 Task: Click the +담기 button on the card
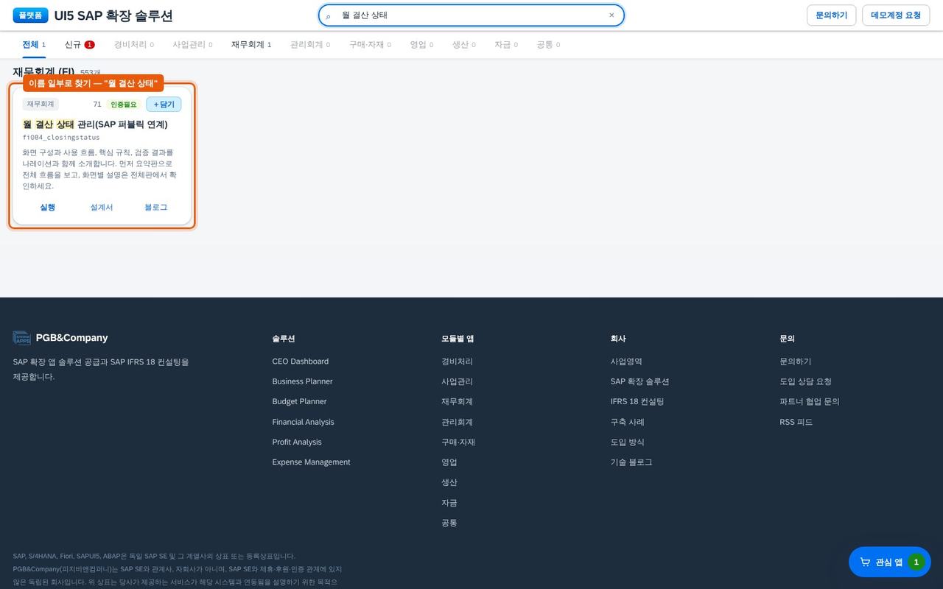pyautogui.click(x=164, y=105)
